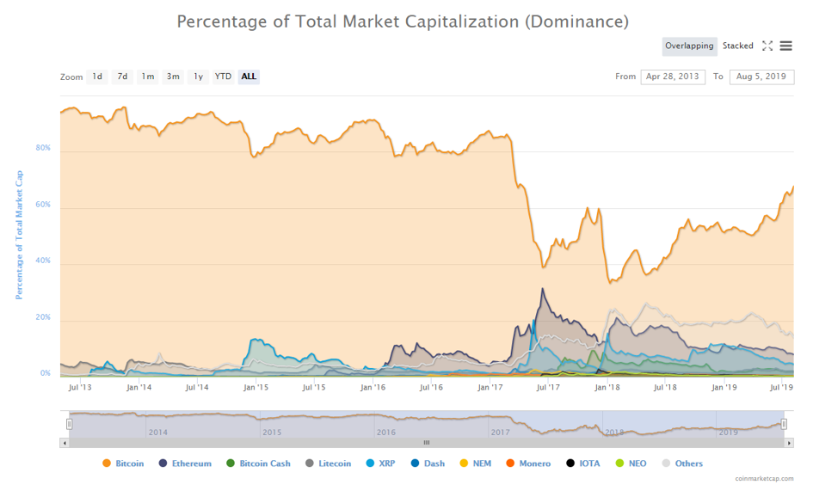
Task: Toggle Bitcoin series in legend
Action: click(124, 463)
